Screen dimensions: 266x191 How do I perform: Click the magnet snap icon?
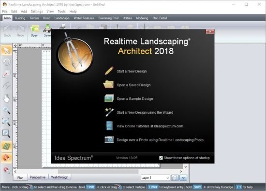6,158
